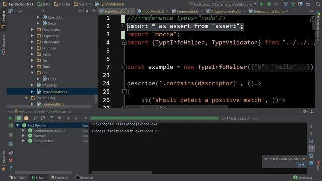Open Run help with question mark icon
This screenshot has width=322, height=181.
pyautogui.click(x=11, y=168)
